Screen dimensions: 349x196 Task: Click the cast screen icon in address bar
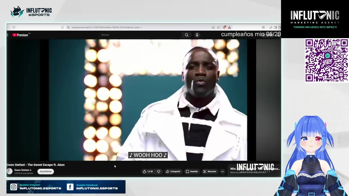click(x=213, y=27)
